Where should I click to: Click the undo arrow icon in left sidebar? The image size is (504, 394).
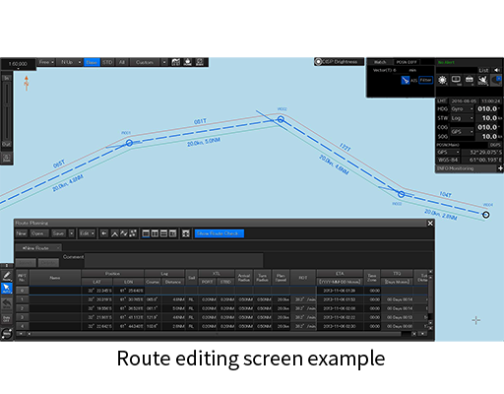[7, 304]
